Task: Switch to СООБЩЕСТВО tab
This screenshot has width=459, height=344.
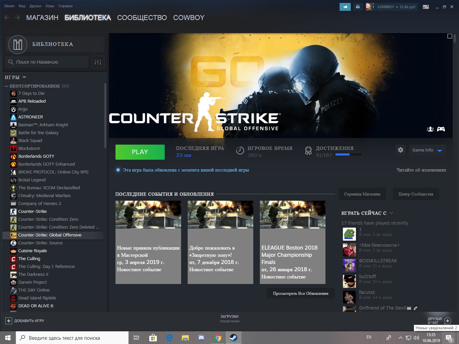Action: tap(142, 18)
